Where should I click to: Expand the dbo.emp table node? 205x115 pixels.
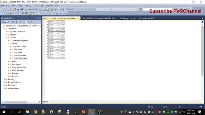[11, 52]
